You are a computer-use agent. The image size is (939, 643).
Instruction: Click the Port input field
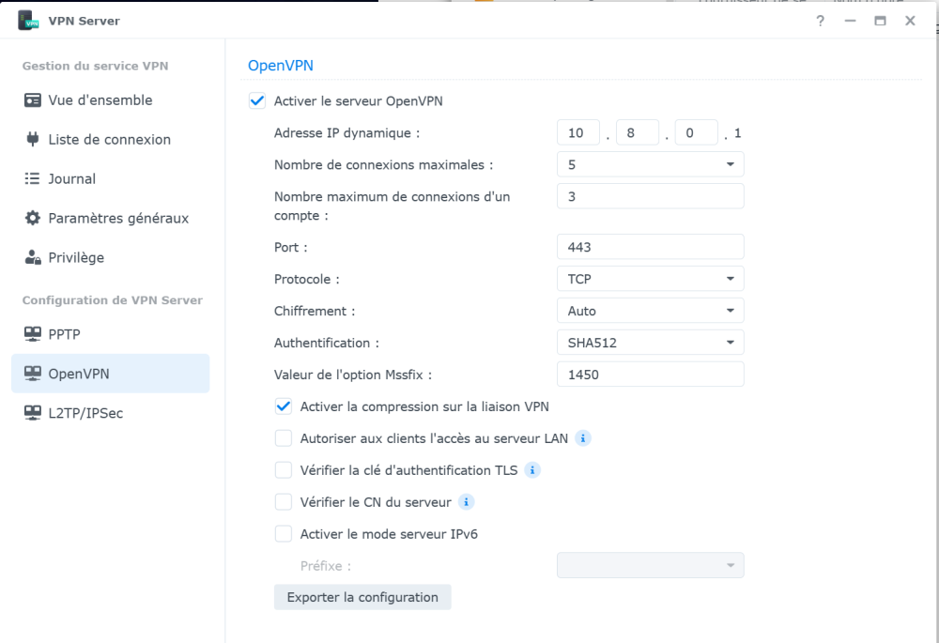pyautogui.click(x=650, y=247)
